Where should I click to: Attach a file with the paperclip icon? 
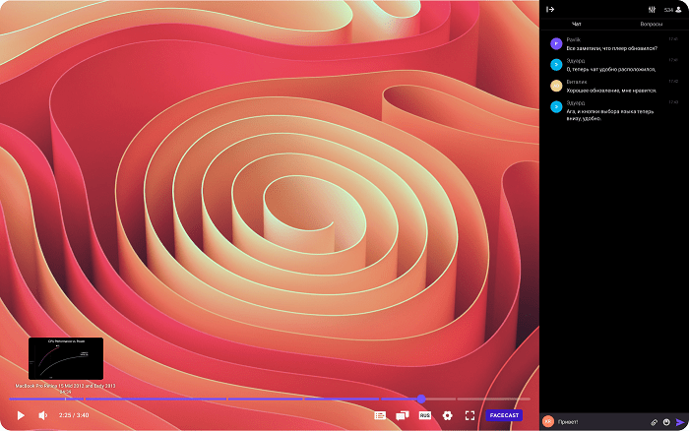(x=654, y=422)
